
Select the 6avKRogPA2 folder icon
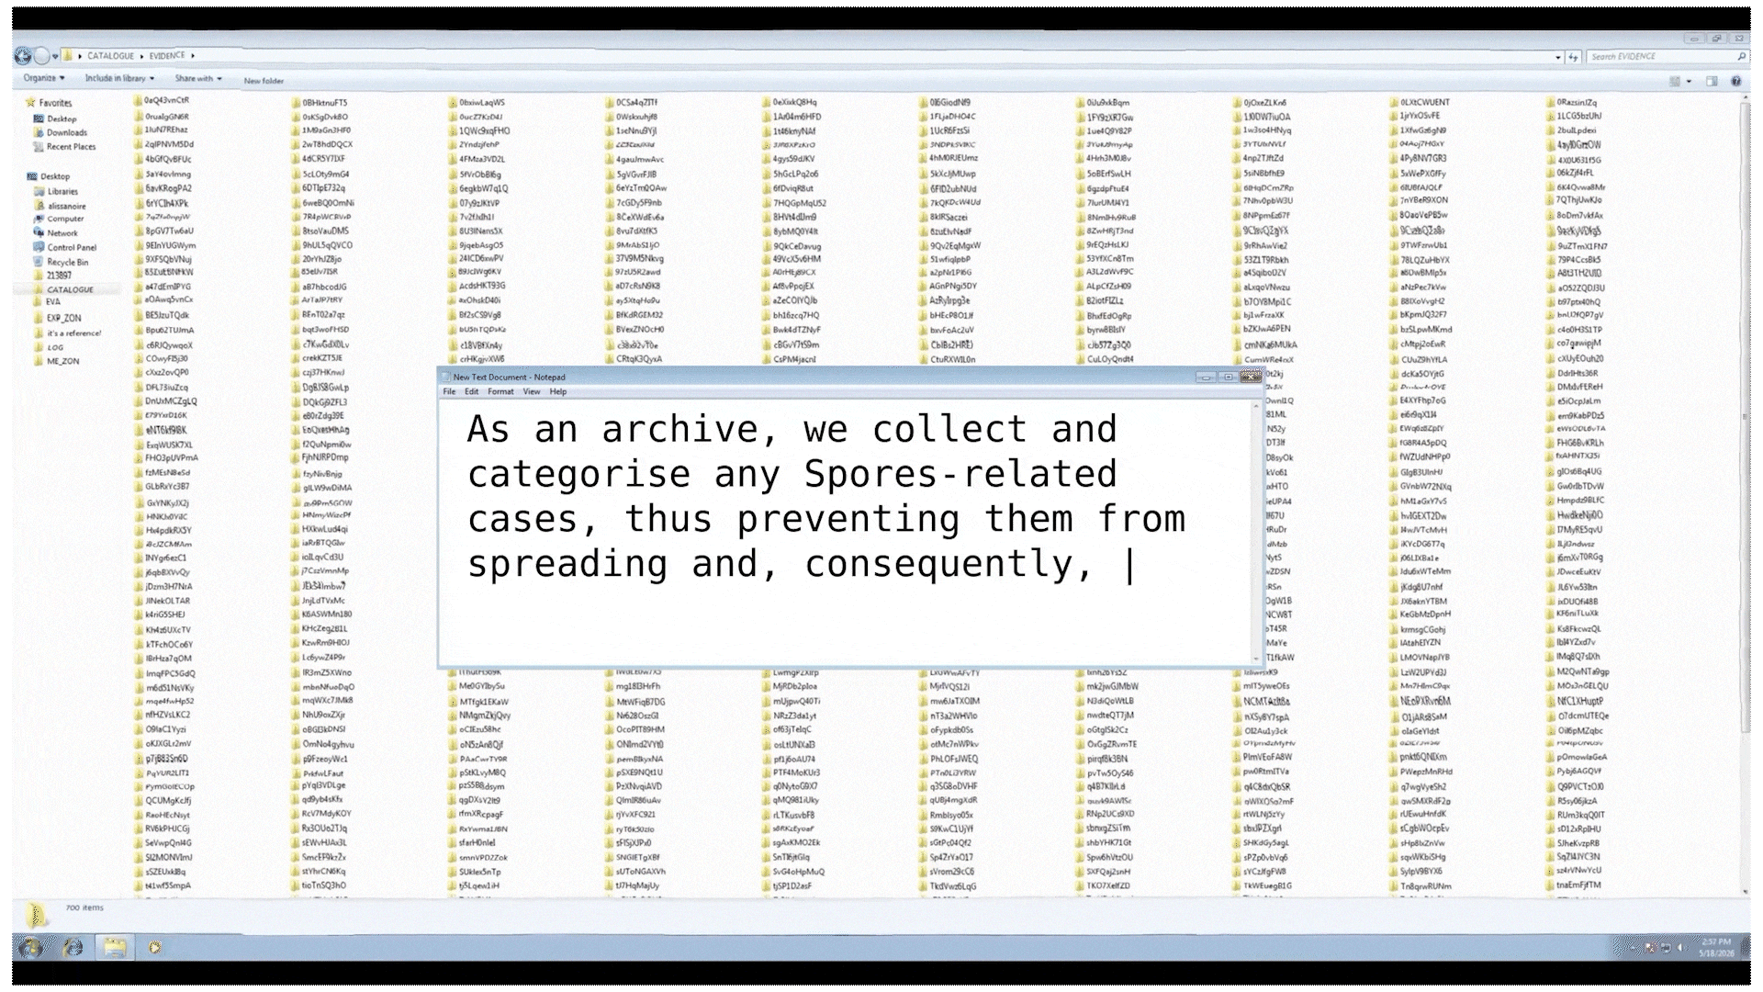(139, 188)
